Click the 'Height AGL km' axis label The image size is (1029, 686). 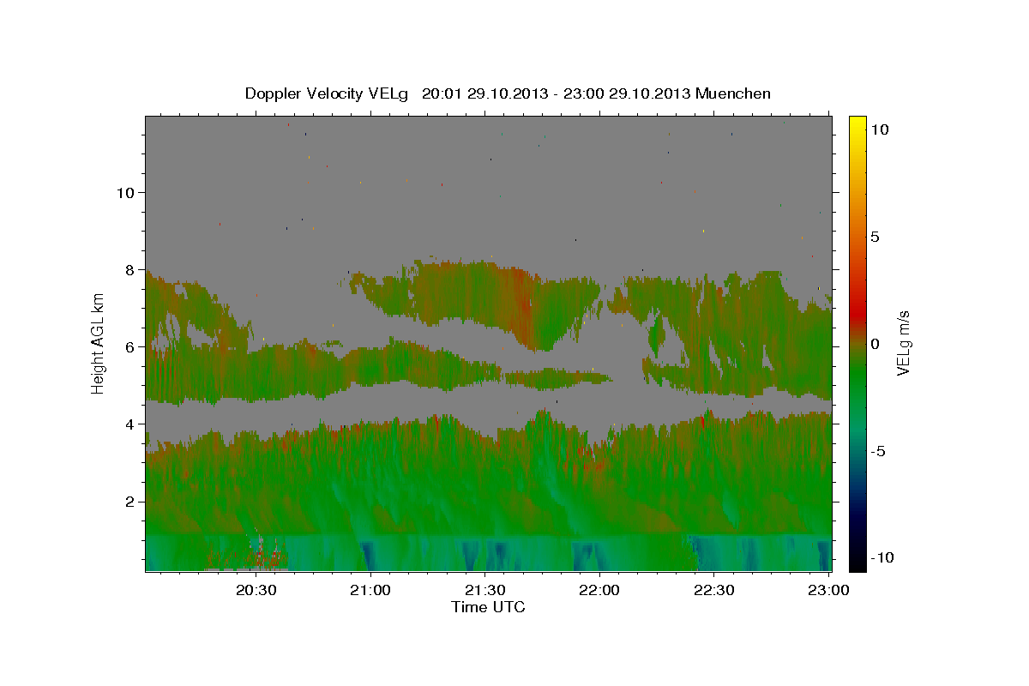[x=99, y=342]
